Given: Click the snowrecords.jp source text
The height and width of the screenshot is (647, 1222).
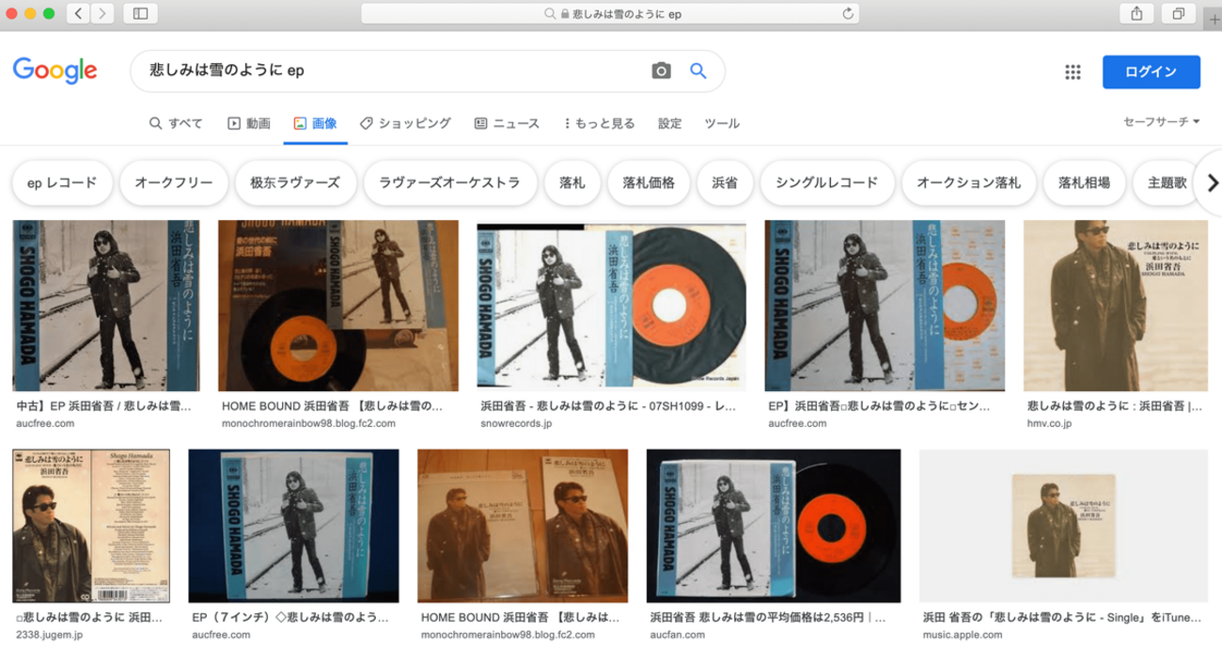Looking at the screenshot, I should [516, 424].
